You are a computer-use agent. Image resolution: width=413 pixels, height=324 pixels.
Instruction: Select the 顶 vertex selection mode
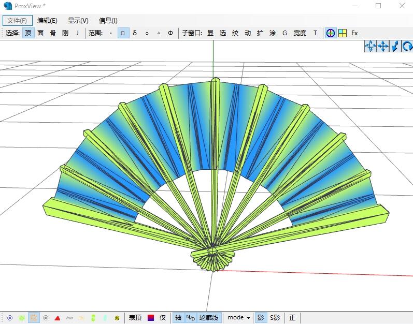click(28, 33)
